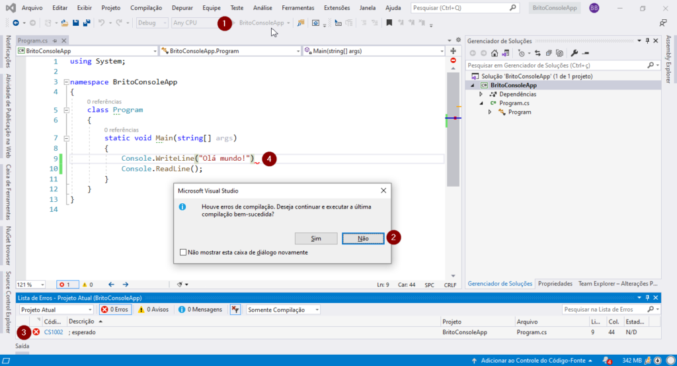Viewport: 677px width, 366px height.
Task: Open the Debug configuration dropdown
Action: coord(151,23)
